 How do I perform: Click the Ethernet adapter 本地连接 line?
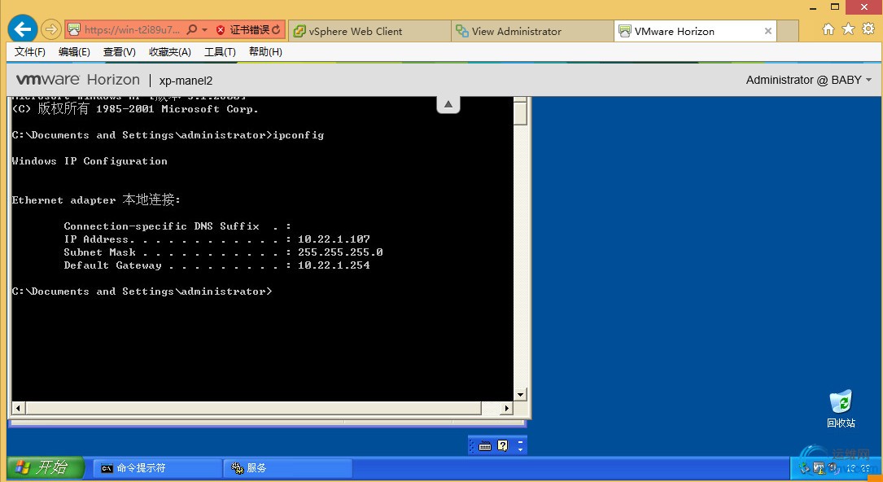[96, 200]
